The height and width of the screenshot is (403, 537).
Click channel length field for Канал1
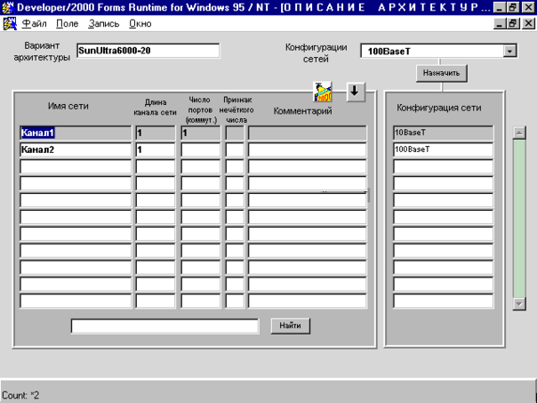pyautogui.click(x=156, y=133)
